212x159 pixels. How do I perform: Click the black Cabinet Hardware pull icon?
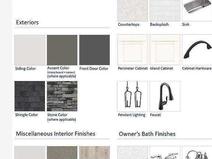coord(197,50)
